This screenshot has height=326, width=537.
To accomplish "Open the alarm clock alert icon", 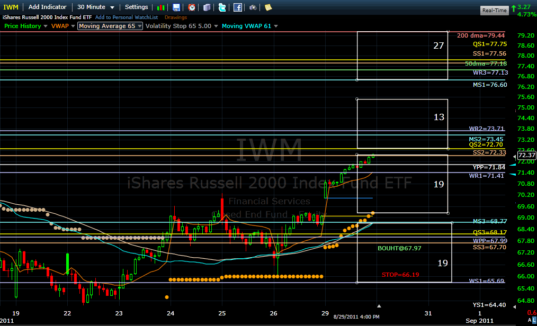I will 192,7.
